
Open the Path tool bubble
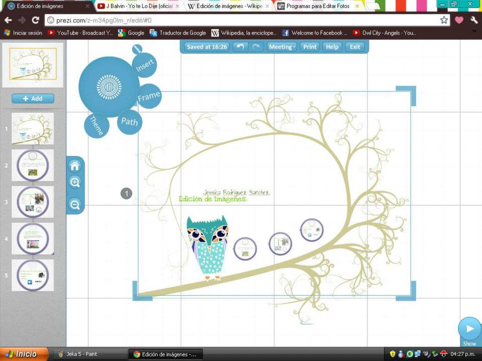[130, 121]
